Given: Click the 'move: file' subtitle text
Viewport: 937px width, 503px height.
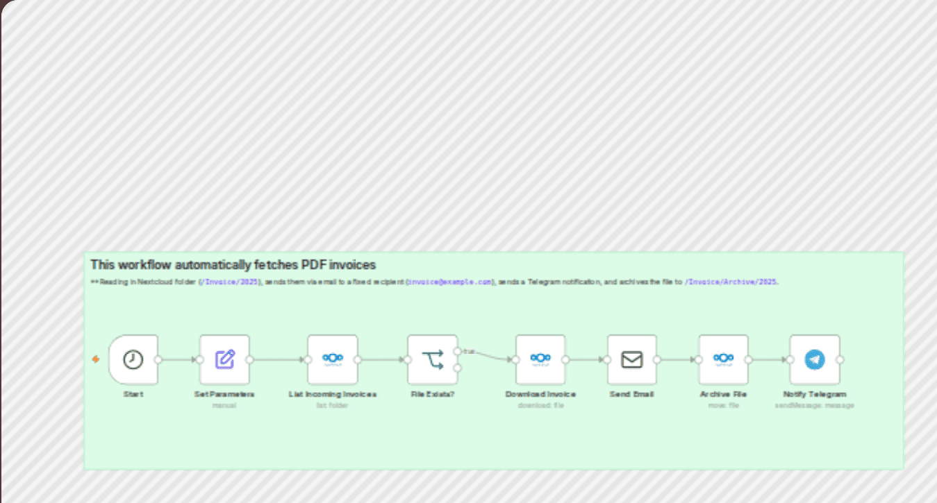Looking at the screenshot, I should (724, 405).
